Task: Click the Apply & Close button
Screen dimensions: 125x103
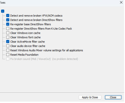Action: click(90, 97)
